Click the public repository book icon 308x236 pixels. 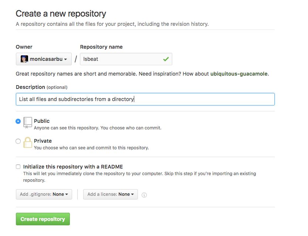click(27, 122)
